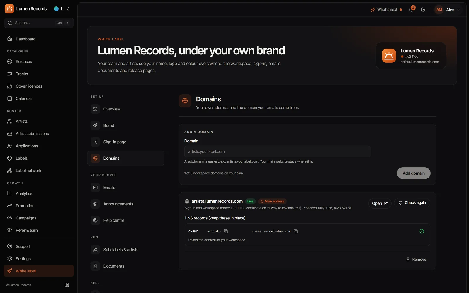Image resolution: width=469 pixels, height=293 pixels.
Task: Open Applications in the sidebar
Action: click(39, 146)
